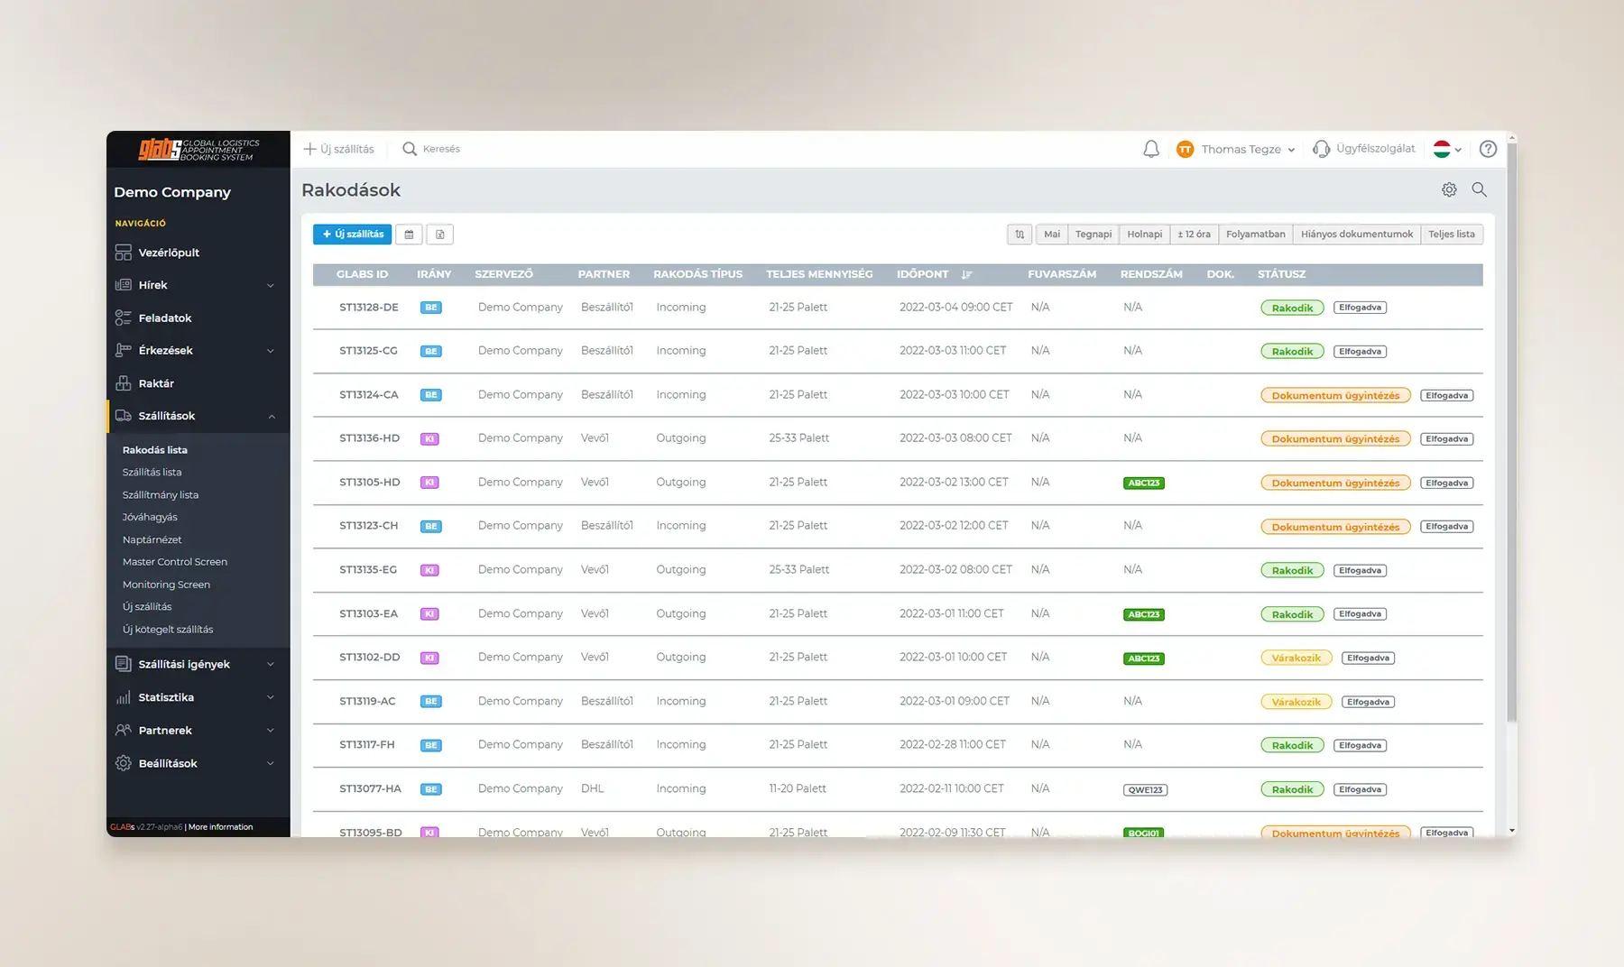Viewport: 1624px width, 967px height.
Task: Sort table by IDŐPONT column header
Action: [x=923, y=274]
